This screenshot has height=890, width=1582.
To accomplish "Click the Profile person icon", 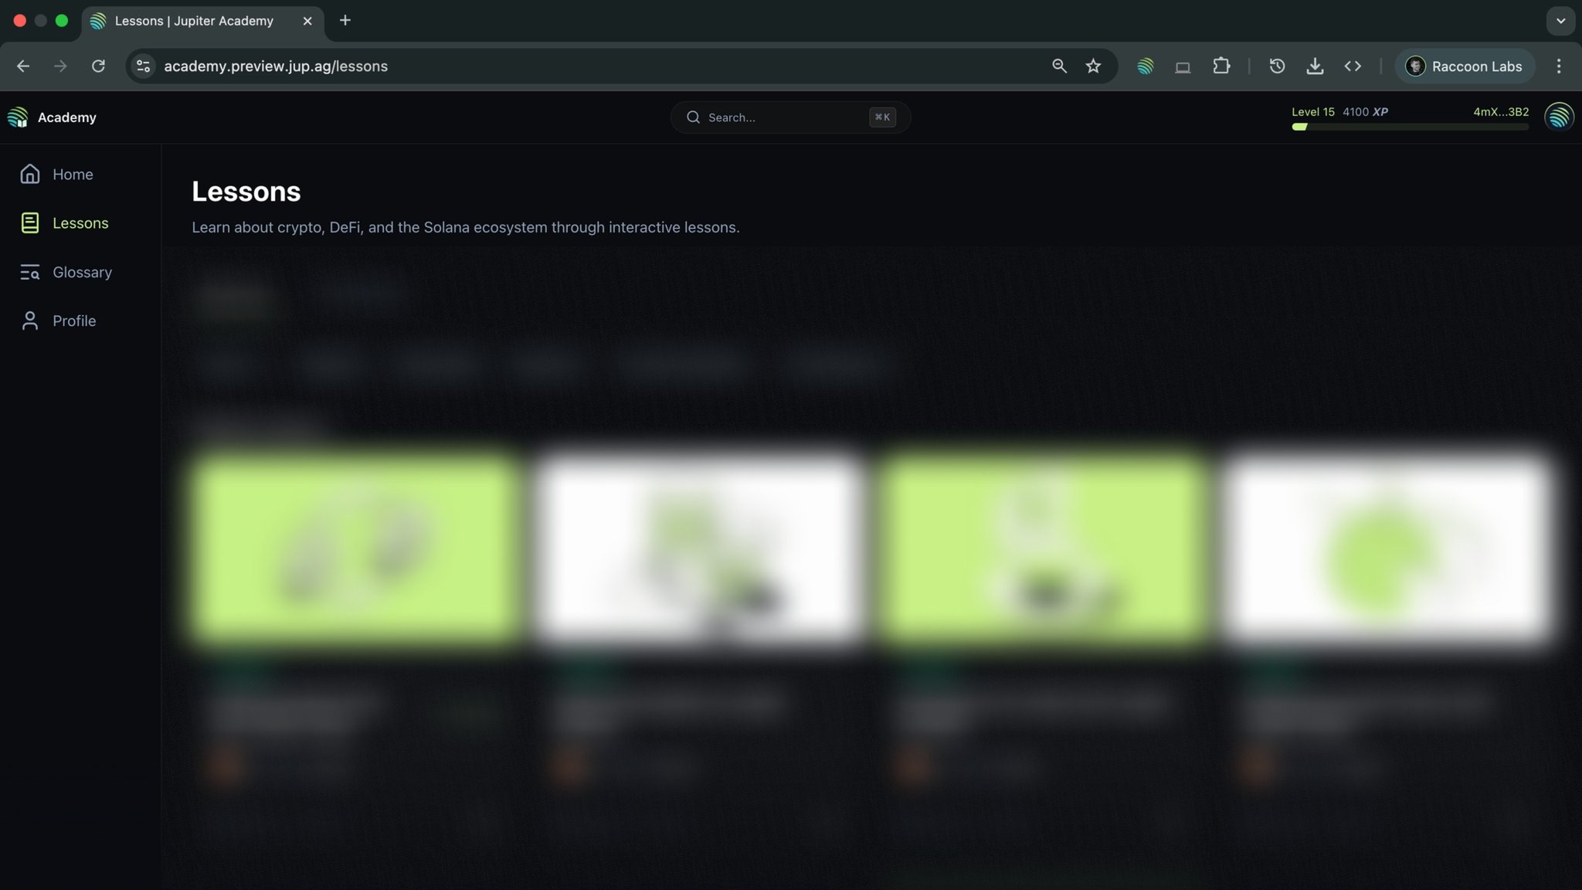I will [29, 321].
